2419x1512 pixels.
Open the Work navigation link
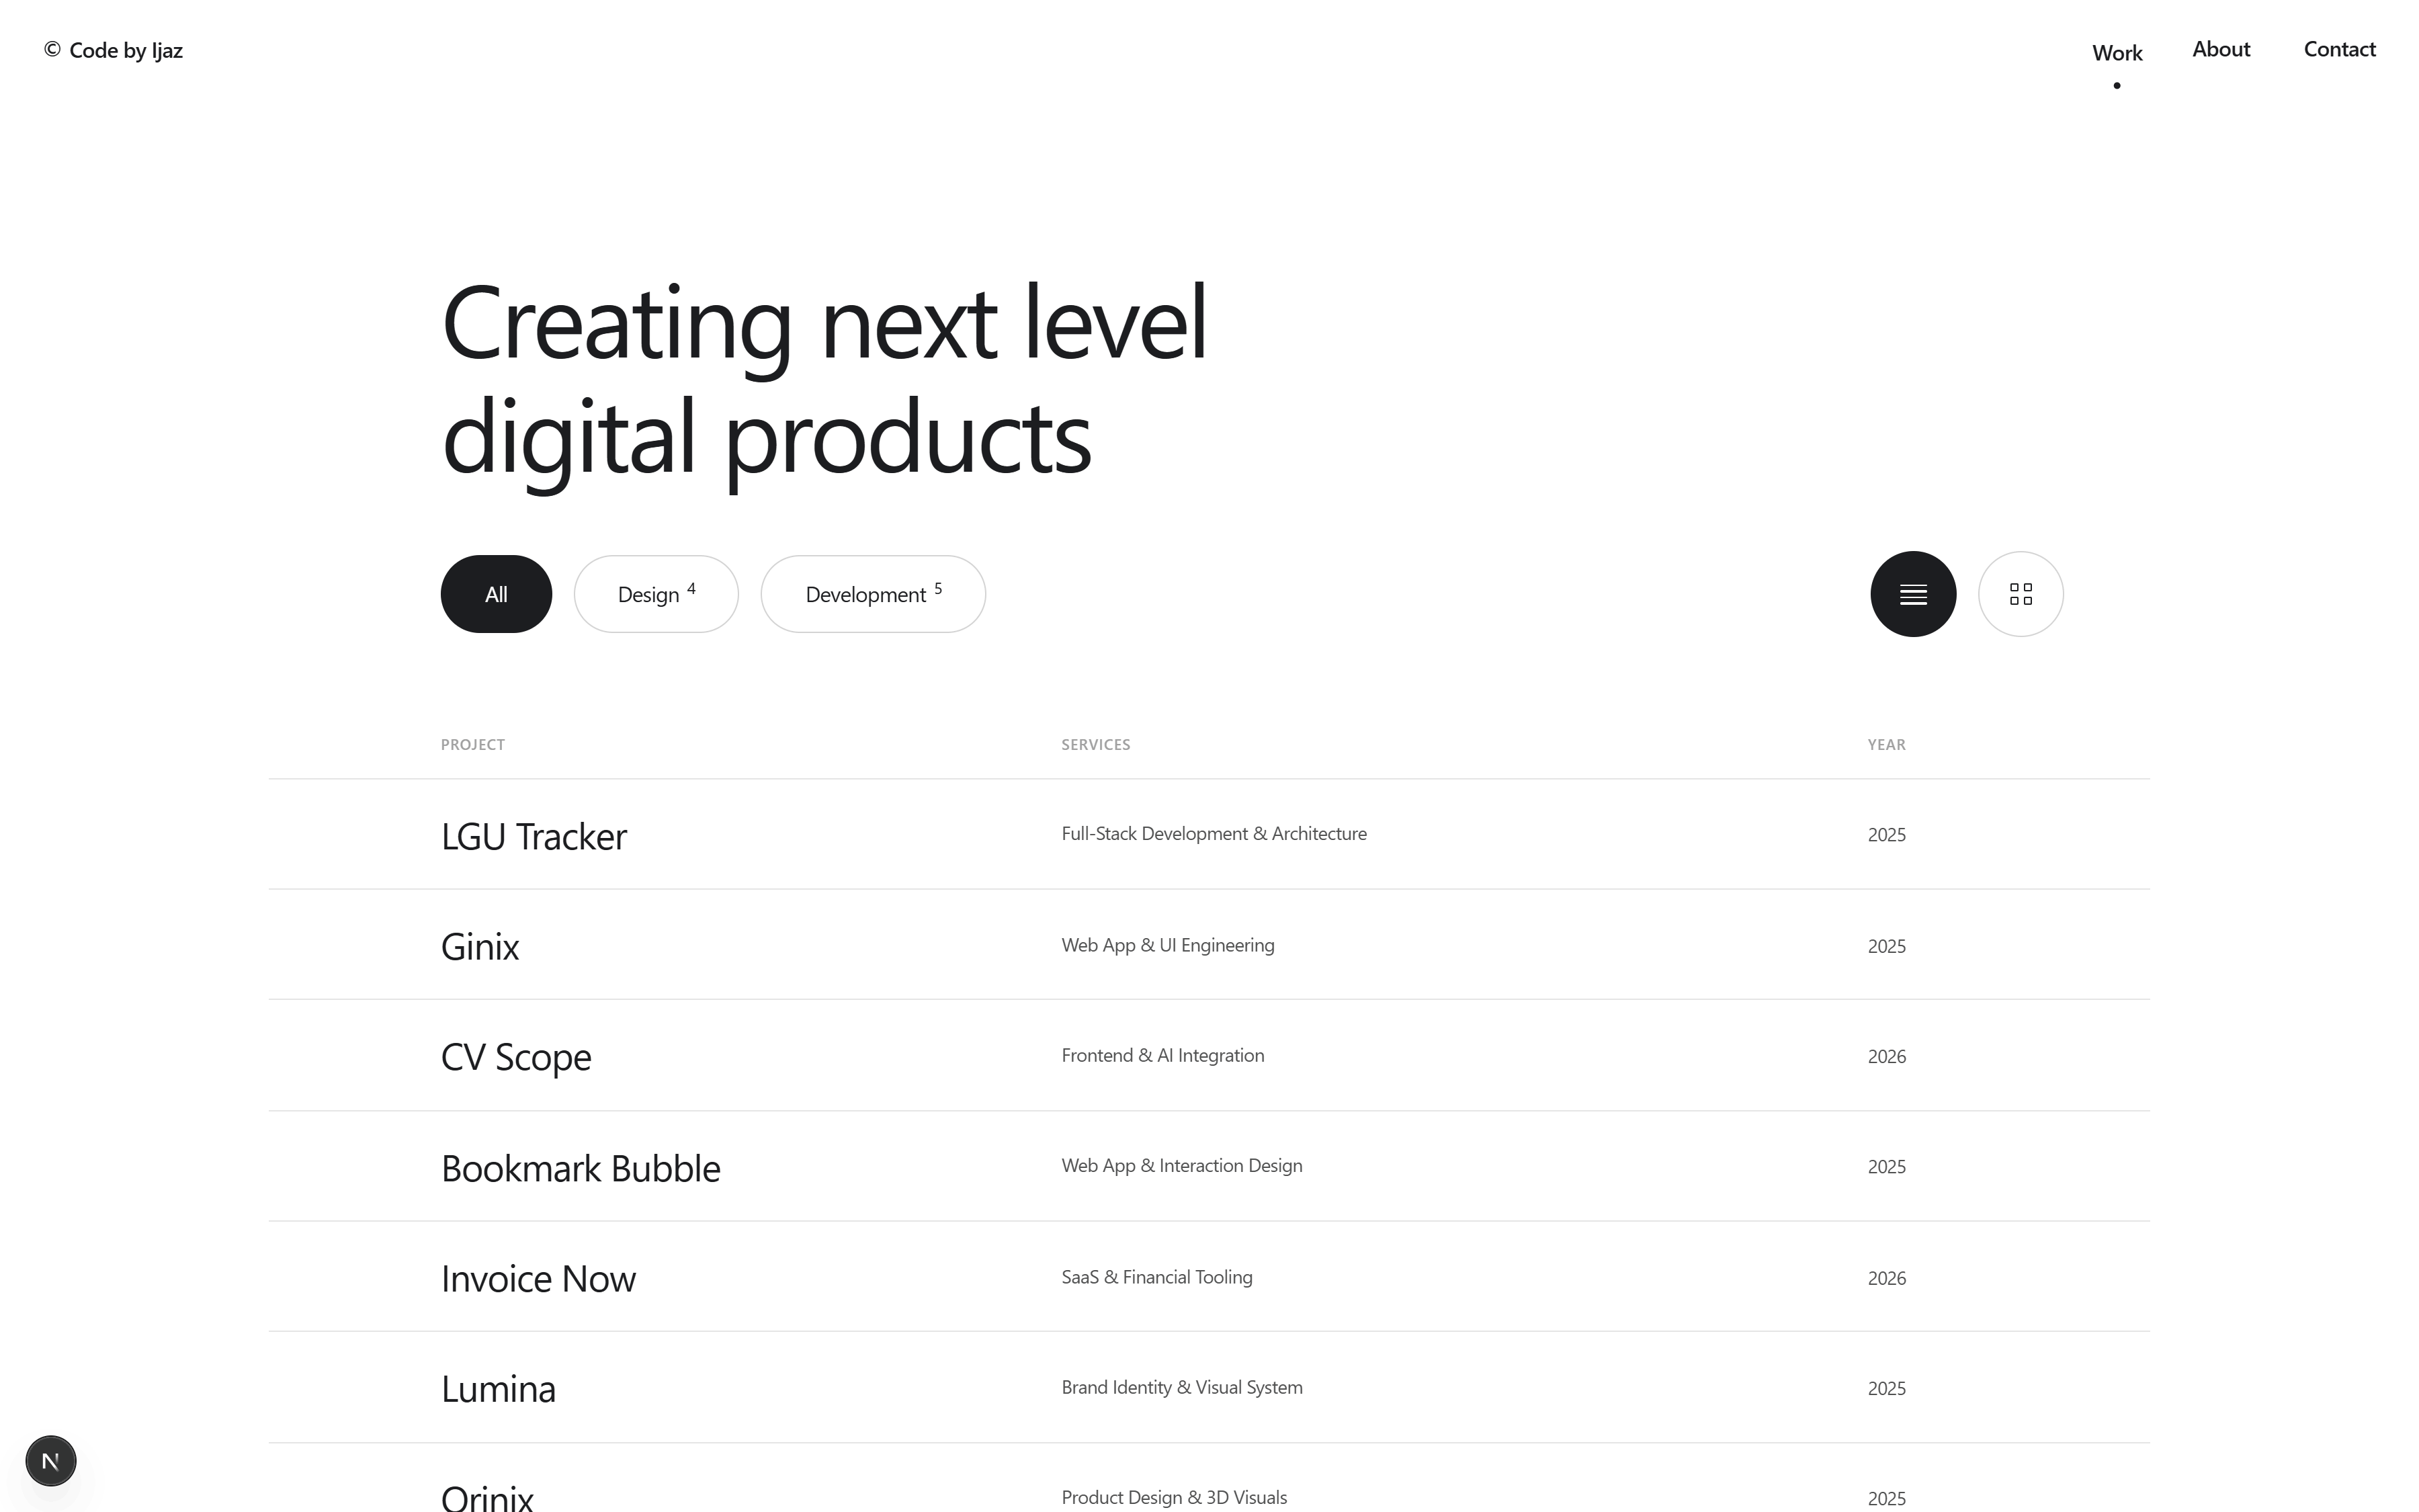pos(2116,53)
